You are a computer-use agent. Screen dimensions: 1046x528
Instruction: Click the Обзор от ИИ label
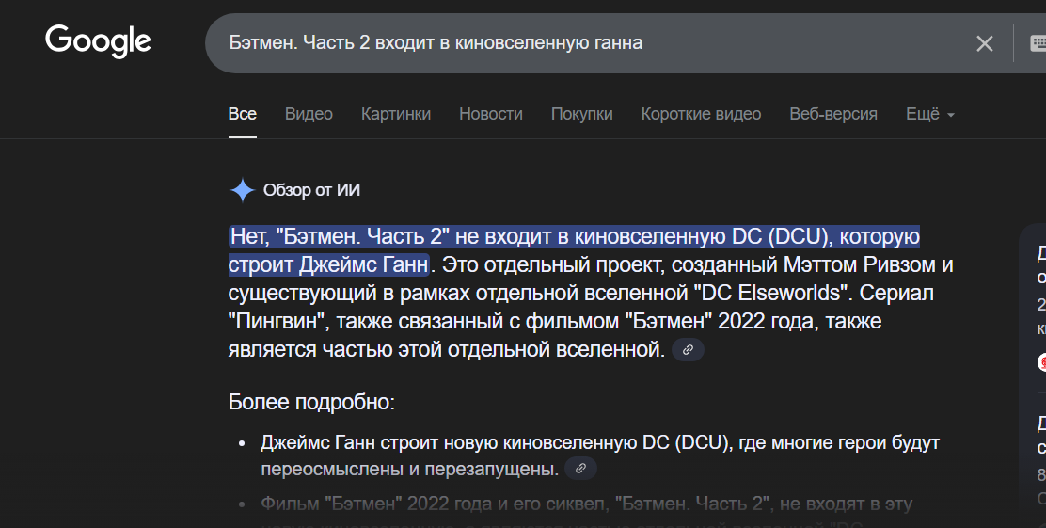[311, 190]
